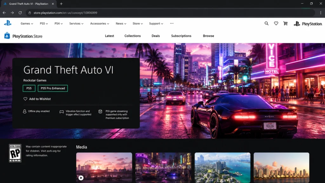The image size is (325, 183).
Task: Open the Collections store tab
Action: tap(132, 36)
